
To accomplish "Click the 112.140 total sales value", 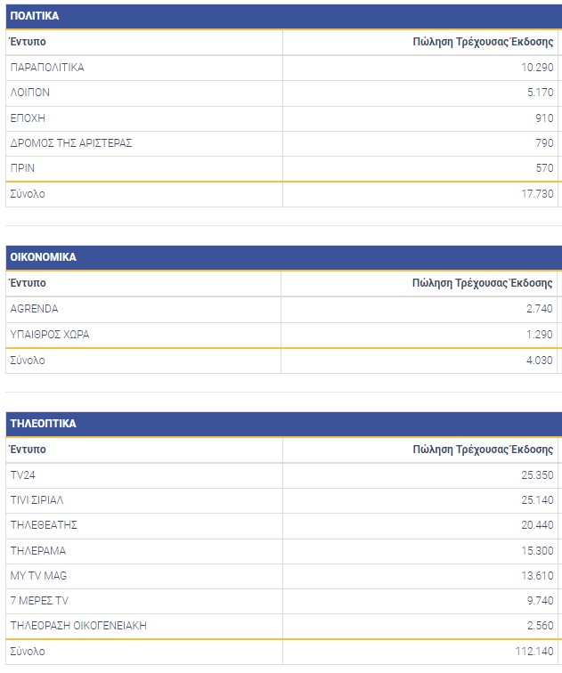I will click(x=533, y=652).
